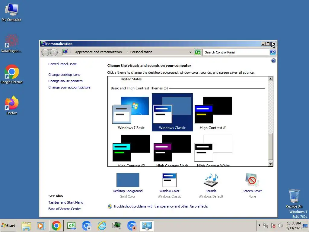Open Desktop Background settings
The width and height of the screenshot is (309, 232).
click(128, 185)
